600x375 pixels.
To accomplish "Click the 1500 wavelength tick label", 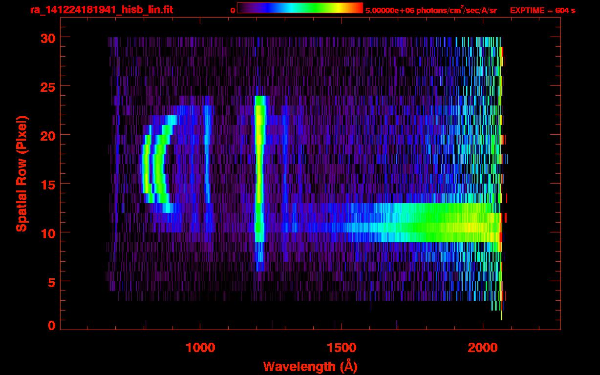I will [x=342, y=348].
